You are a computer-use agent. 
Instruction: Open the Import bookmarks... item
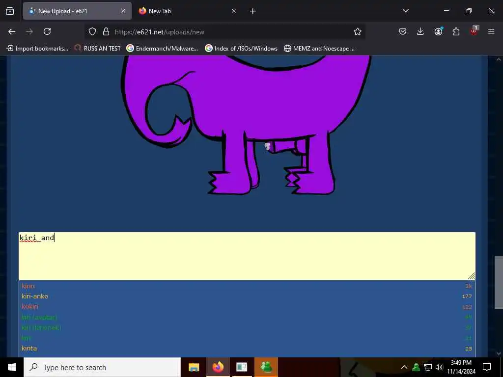pos(37,49)
